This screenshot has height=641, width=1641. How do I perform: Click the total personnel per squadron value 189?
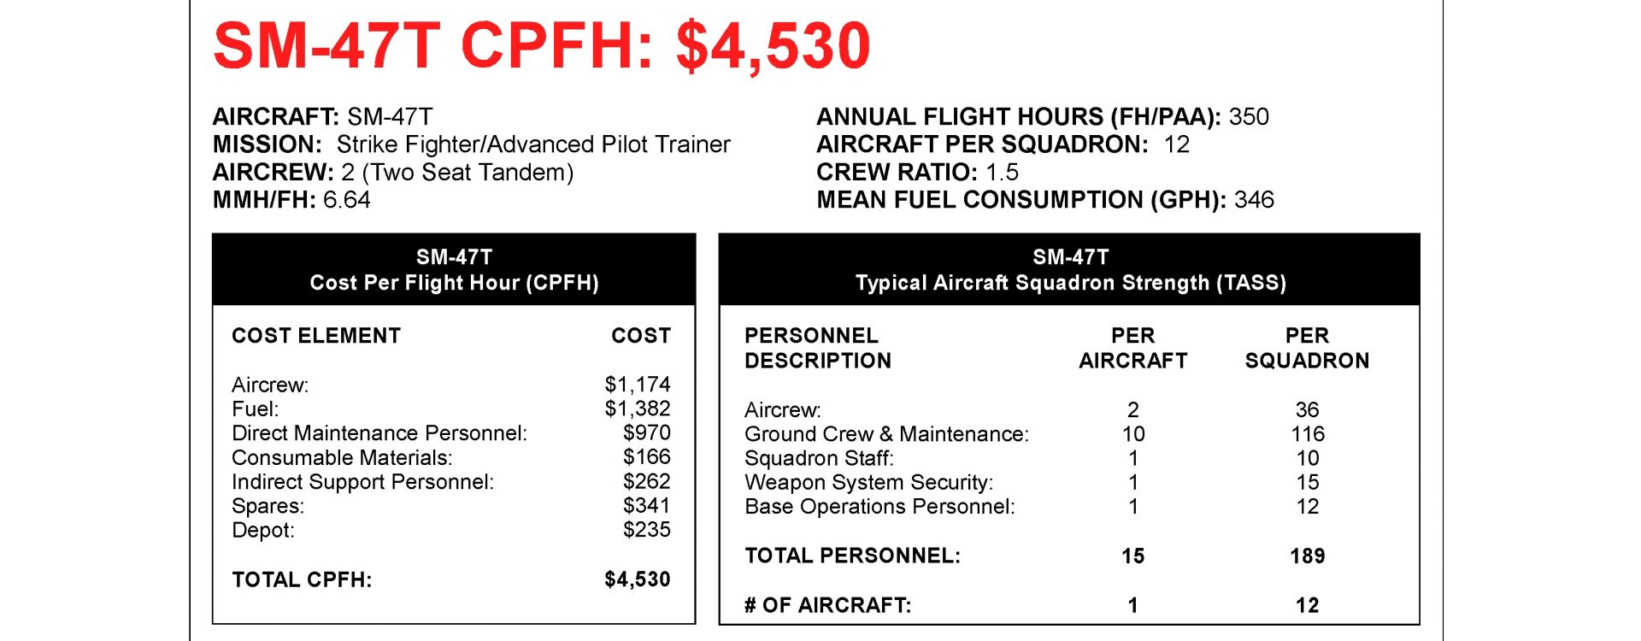1307,556
